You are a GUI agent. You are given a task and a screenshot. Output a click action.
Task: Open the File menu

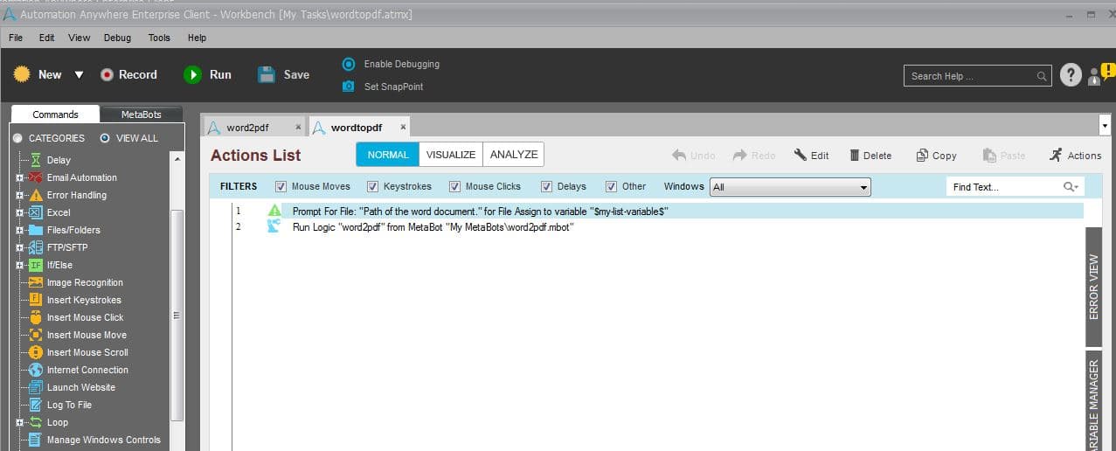[x=16, y=38]
